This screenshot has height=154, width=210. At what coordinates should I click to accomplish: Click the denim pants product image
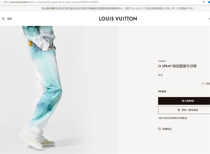59,90
